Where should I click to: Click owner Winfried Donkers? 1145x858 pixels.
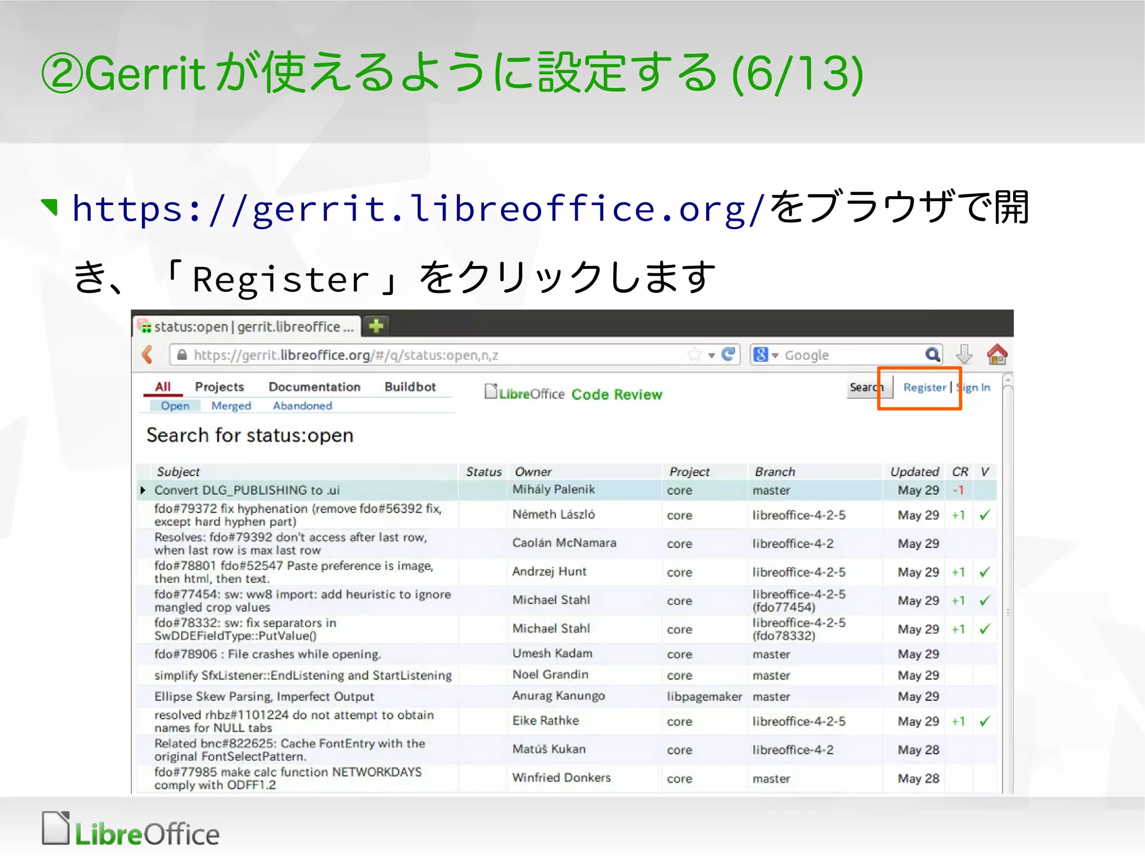561,778
